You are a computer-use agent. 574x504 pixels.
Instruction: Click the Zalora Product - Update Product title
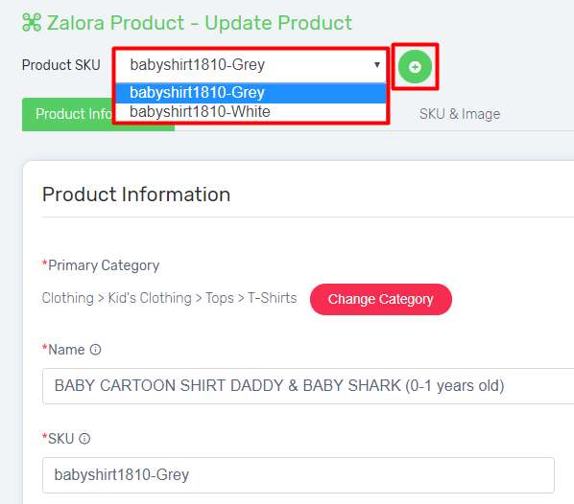point(199,23)
